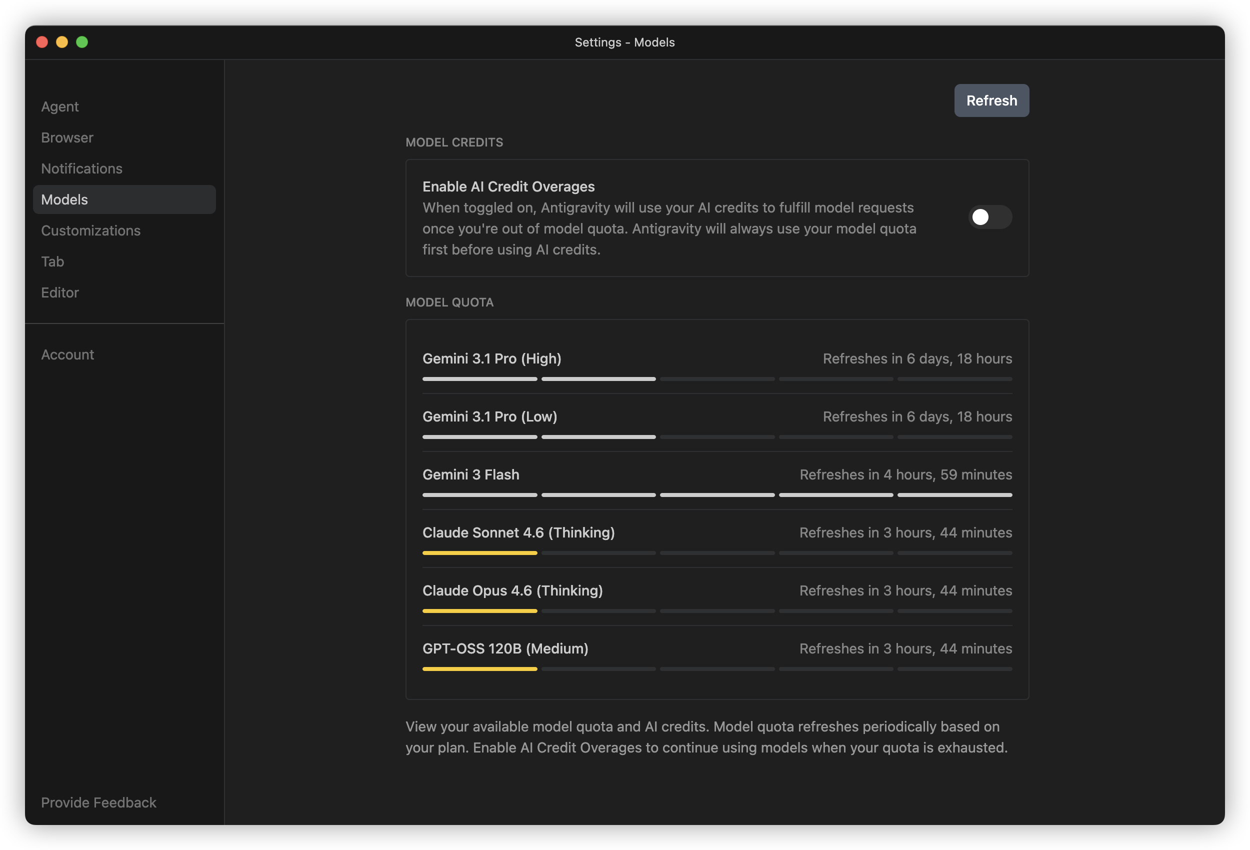Click the Gemini 3.1 Pro (Low) label
1250x850 pixels.
click(x=489, y=417)
